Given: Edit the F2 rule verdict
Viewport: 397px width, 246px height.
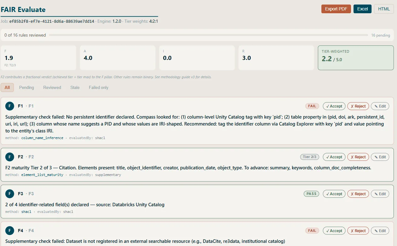Looking at the screenshot, I should [x=380, y=157].
